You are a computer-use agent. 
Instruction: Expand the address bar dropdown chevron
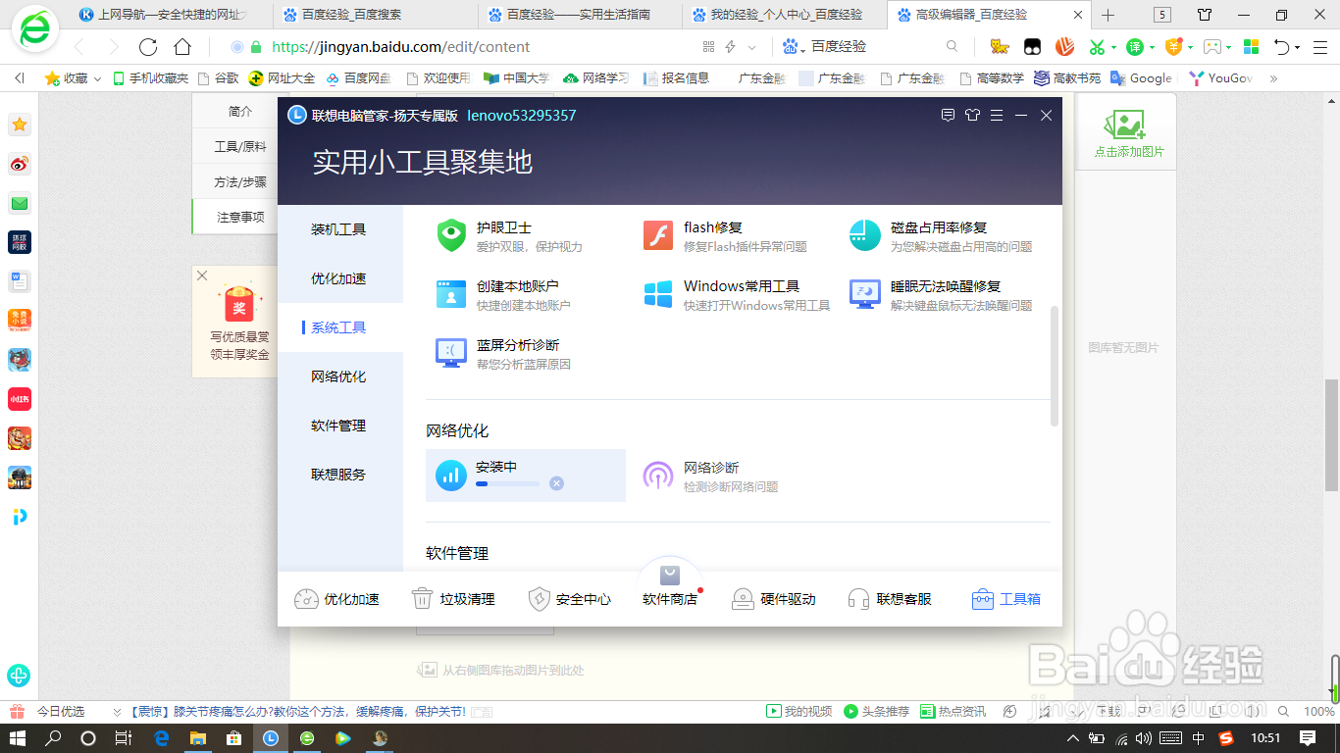[752, 47]
